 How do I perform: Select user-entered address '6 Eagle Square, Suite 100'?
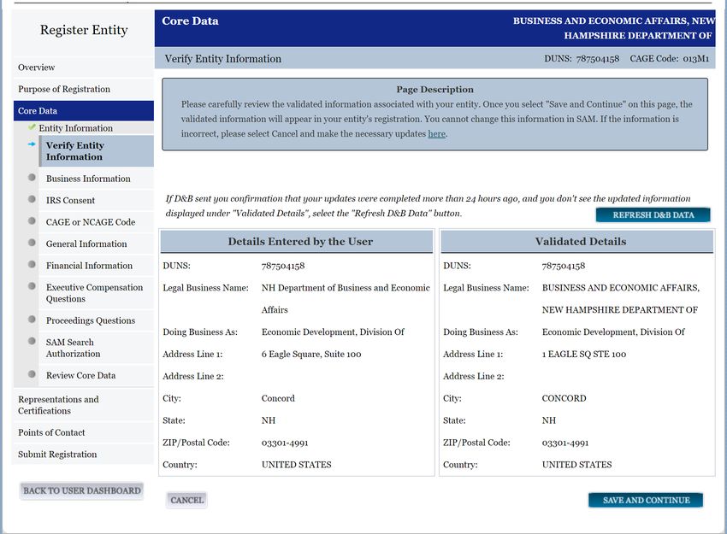coord(311,355)
